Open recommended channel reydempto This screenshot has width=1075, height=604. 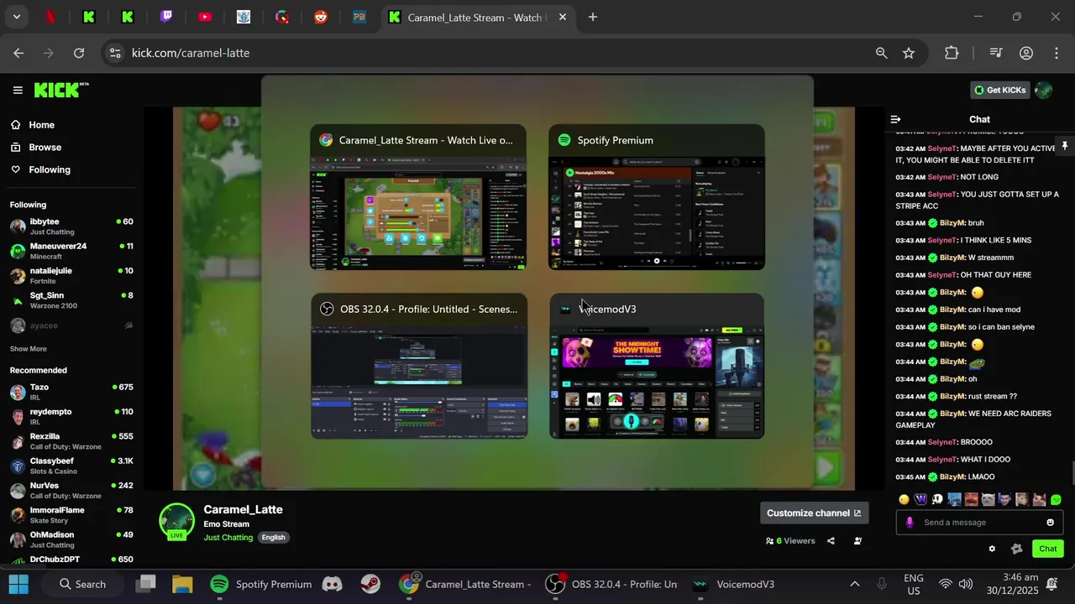click(71, 416)
